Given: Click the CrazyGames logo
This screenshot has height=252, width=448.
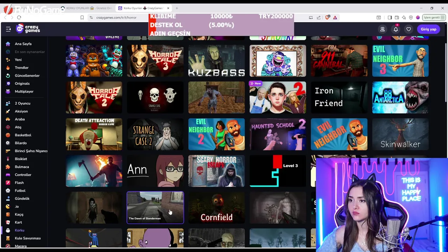Looking at the screenshot, I should click(28, 29).
